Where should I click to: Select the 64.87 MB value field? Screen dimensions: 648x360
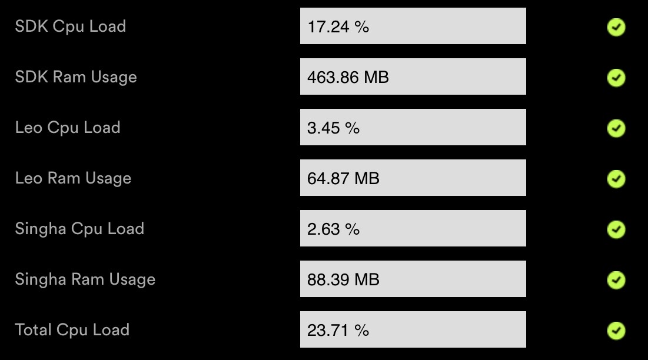(x=413, y=178)
